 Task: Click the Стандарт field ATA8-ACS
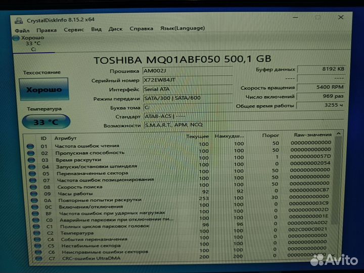click(x=244, y=116)
